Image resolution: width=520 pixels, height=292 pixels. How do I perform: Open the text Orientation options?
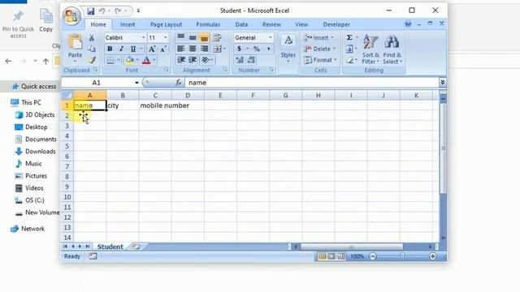point(206,60)
